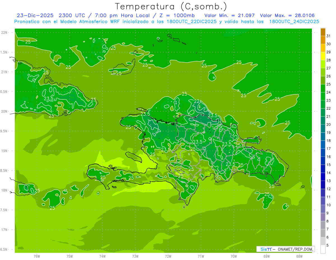This screenshot has height=260, width=336.
Task: Click the "ONAMET/REP.DOM." credit label
Action: coord(295,249)
